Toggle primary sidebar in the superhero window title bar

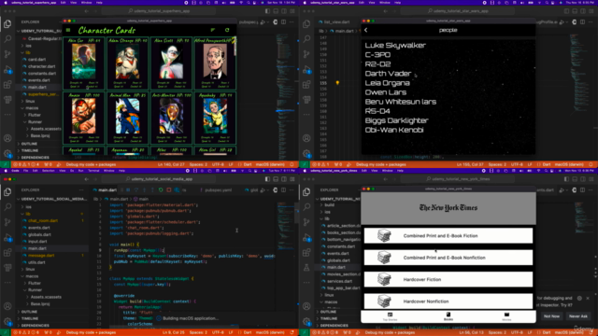click(267, 11)
